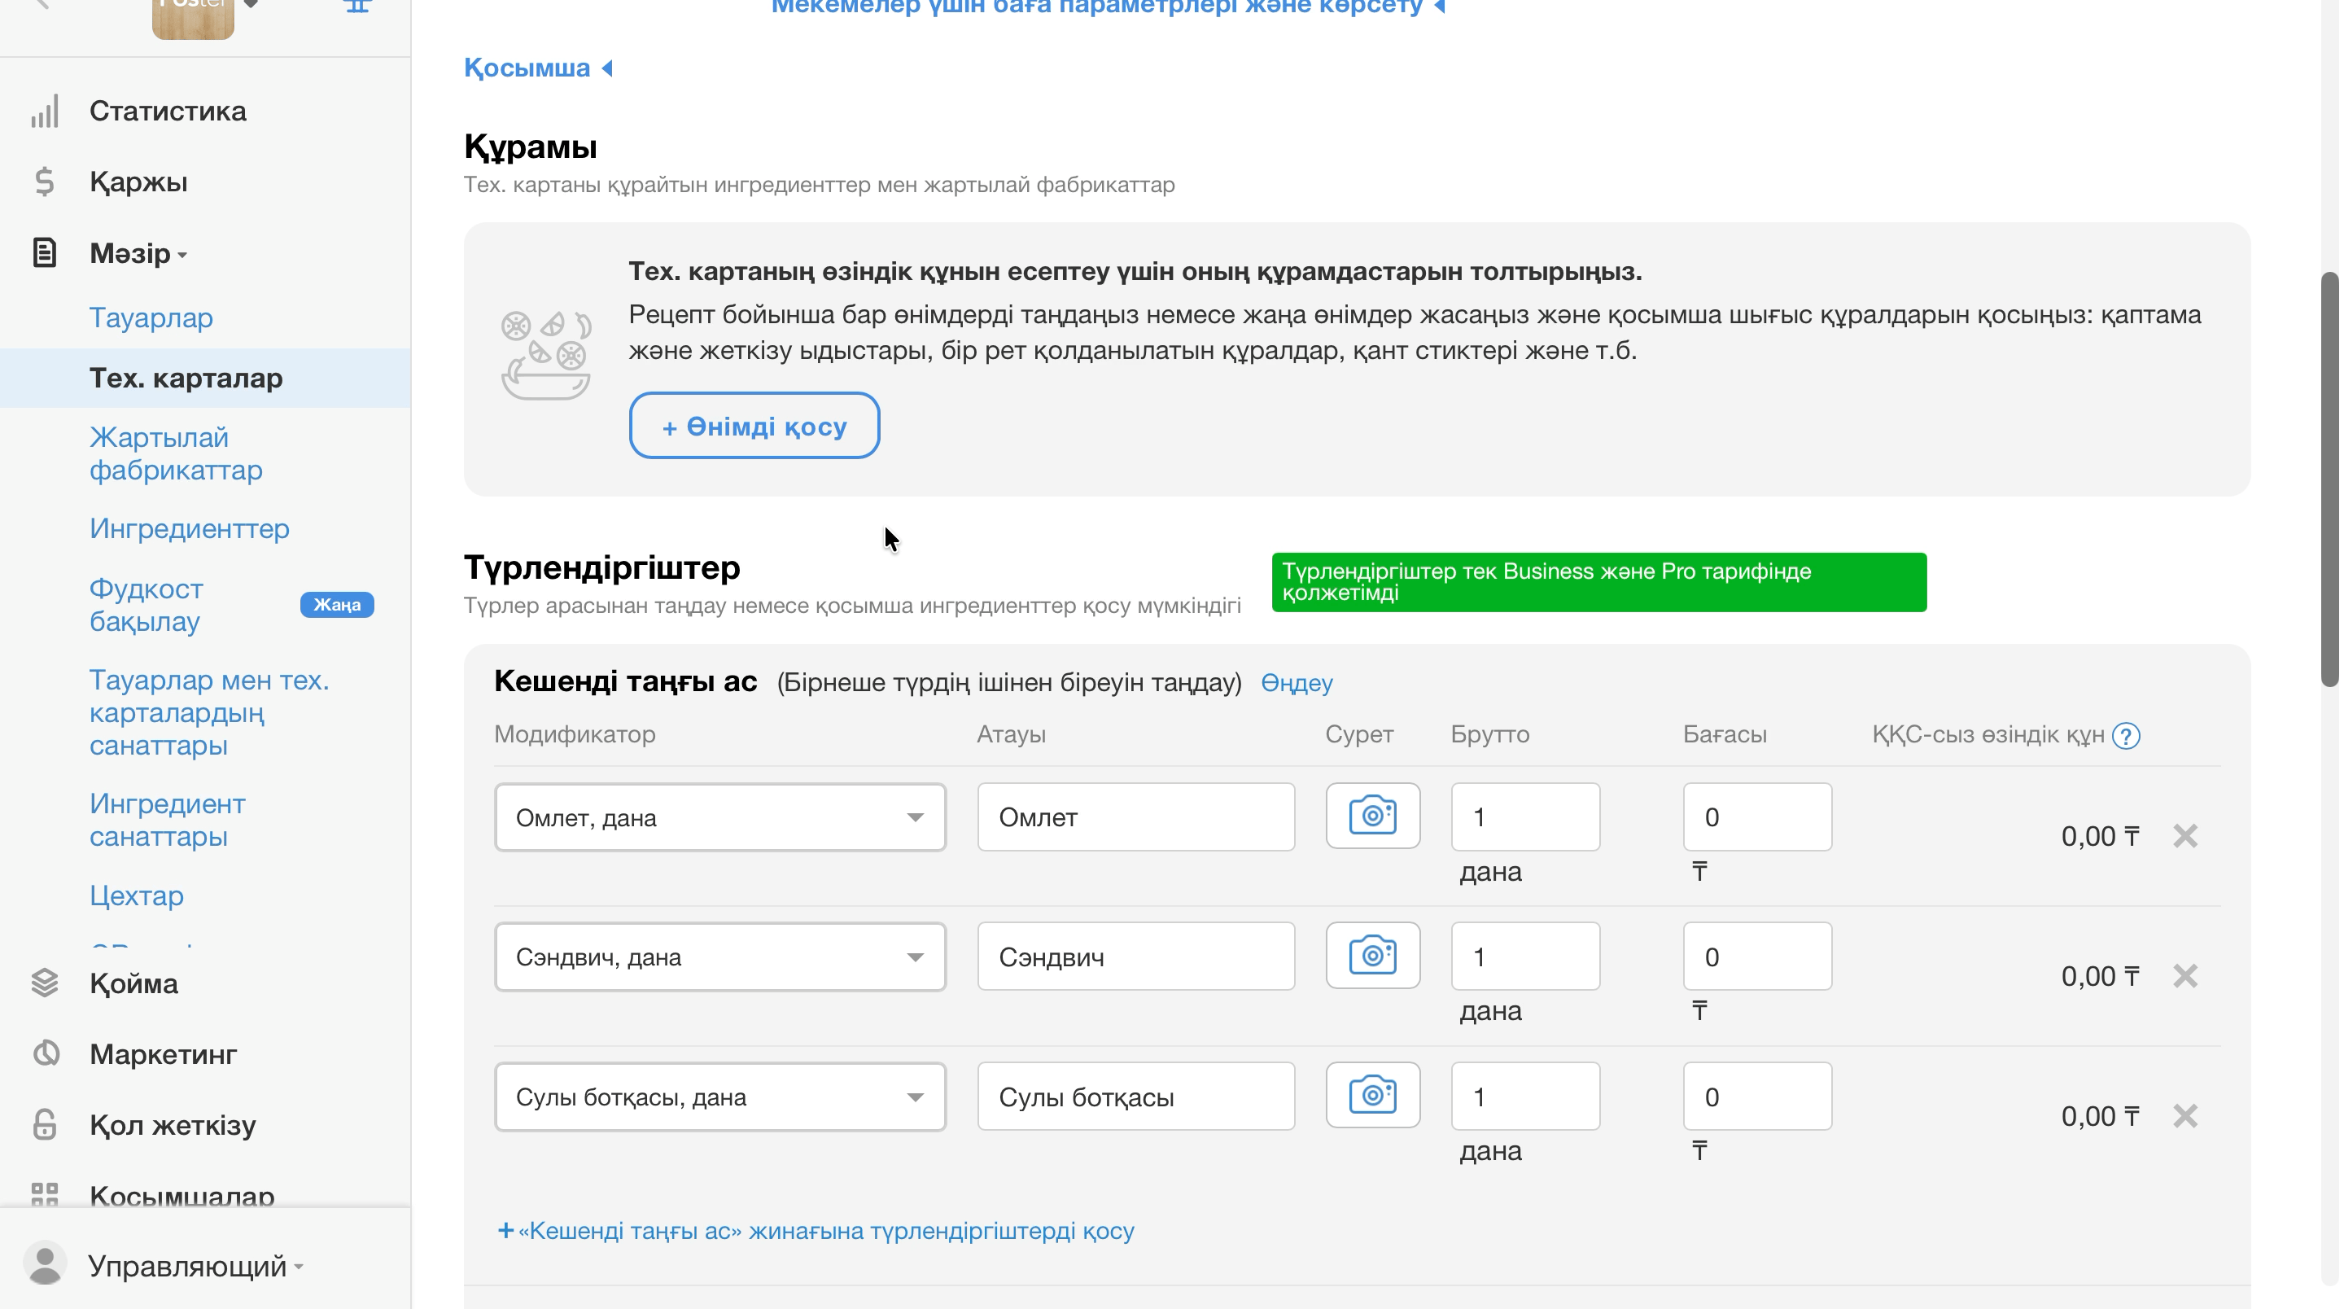Add modifiers to Кешенді таңғы ас set

point(816,1231)
